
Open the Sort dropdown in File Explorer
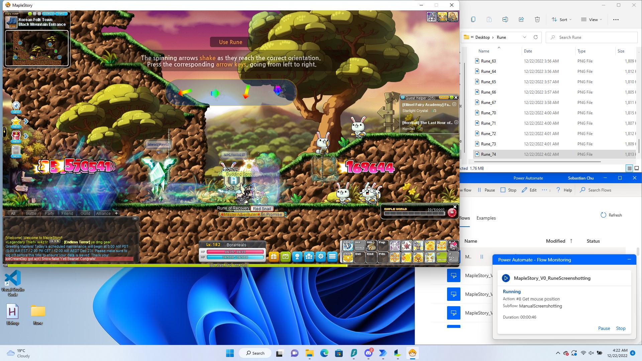[x=561, y=19]
